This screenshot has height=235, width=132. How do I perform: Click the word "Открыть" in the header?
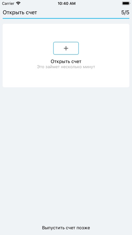(12, 13)
